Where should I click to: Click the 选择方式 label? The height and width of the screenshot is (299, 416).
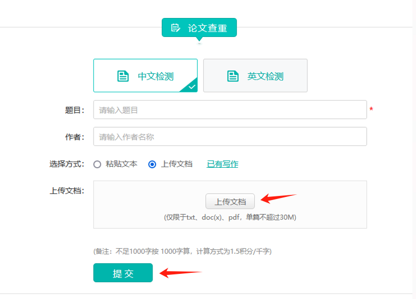pyautogui.click(x=67, y=165)
